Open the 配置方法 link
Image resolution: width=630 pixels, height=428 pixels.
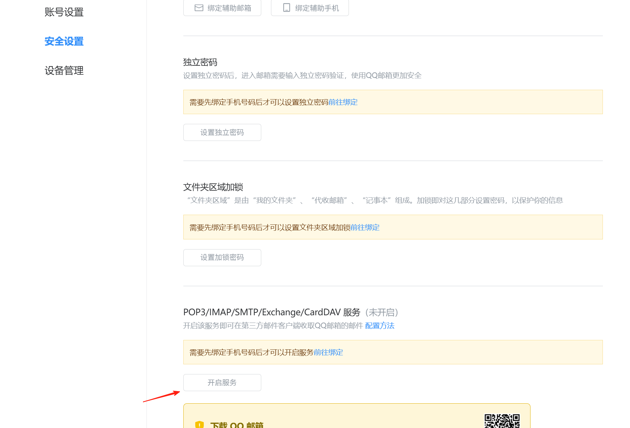pyautogui.click(x=380, y=326)
